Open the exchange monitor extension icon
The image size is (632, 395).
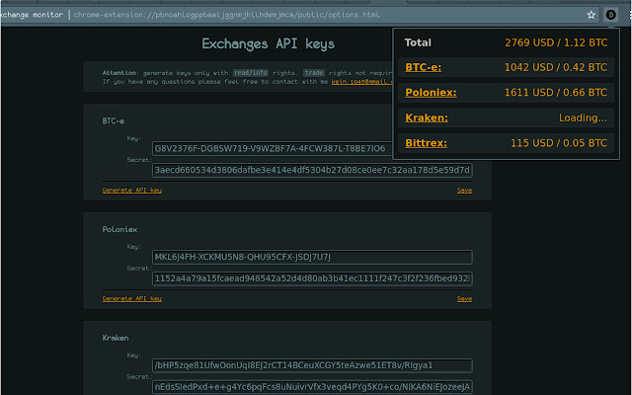point(610,15)
